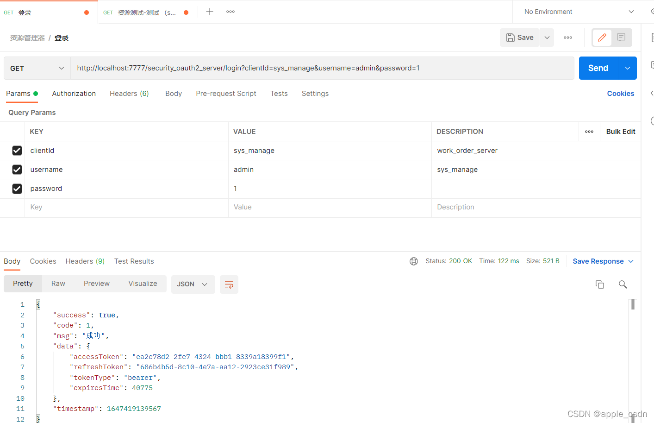Open the request Headers (6) tab
This screenshot has height=423, width=654.
click(x=129, y=94)
